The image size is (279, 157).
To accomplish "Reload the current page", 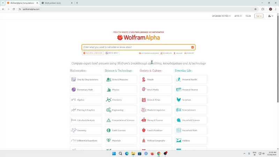I will click(14, 9).
